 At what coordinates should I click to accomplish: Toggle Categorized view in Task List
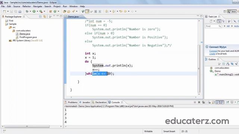click(x=219, y=21)
